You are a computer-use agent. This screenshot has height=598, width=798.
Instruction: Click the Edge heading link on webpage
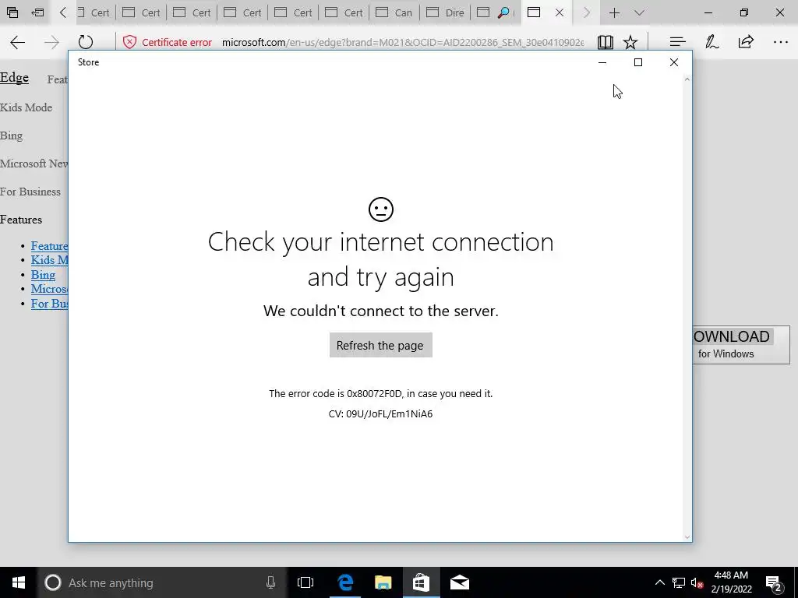pos(14,78)
